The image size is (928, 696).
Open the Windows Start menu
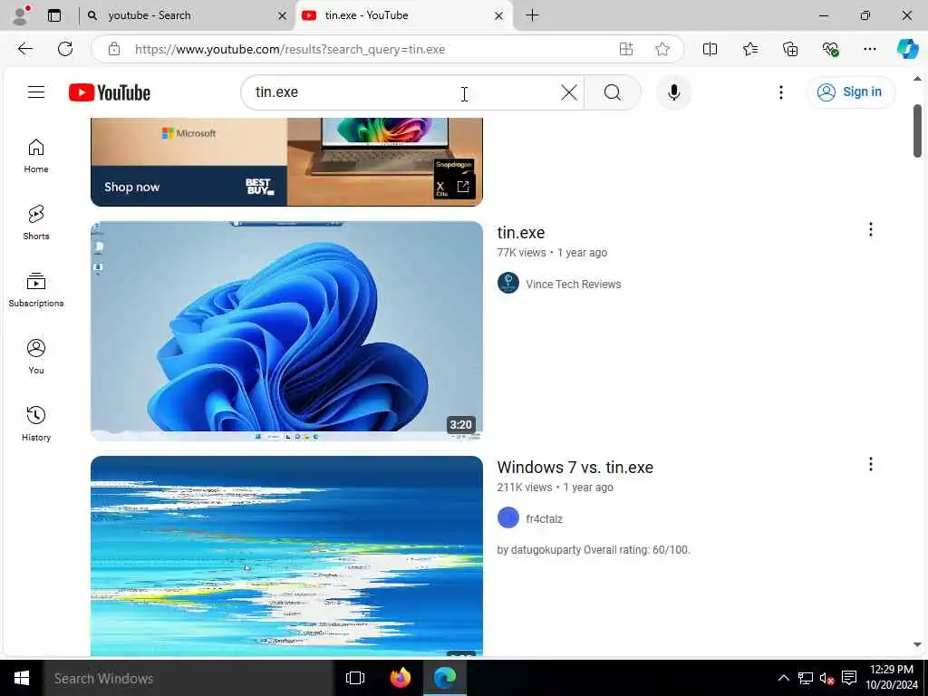[22, 678]
